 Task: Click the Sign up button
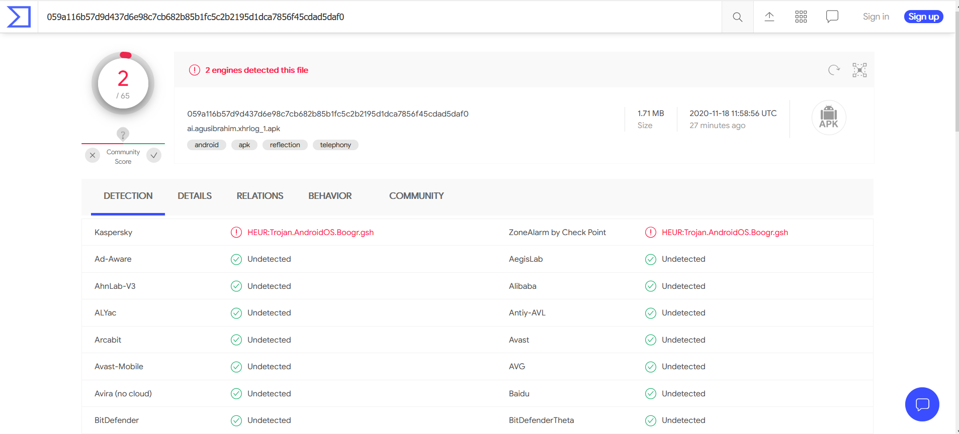click(923, 17)
